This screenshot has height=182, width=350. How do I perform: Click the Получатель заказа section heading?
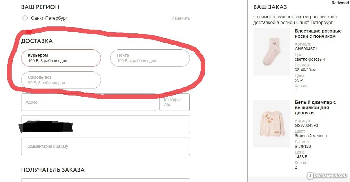[x=53, y=170]
